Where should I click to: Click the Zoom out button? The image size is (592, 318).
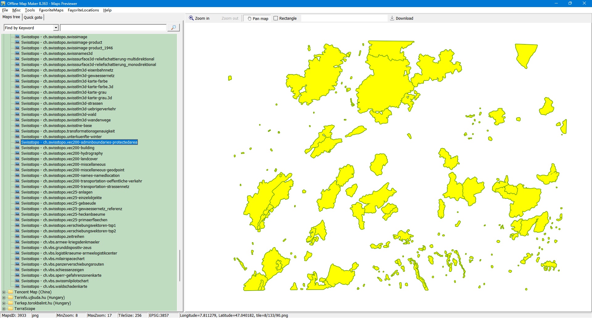pyautogui.click(x=230, y=18)
